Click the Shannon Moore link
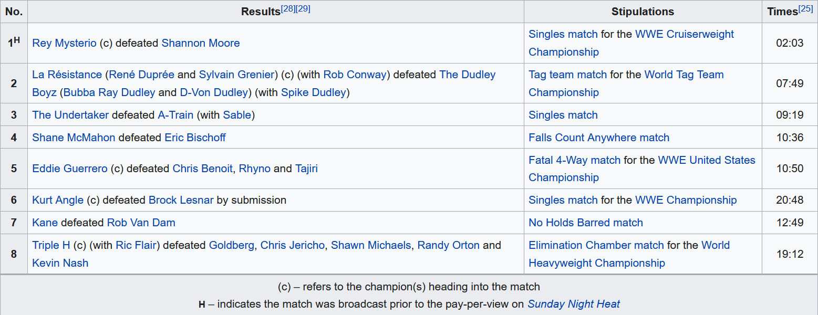 [200, 43]
